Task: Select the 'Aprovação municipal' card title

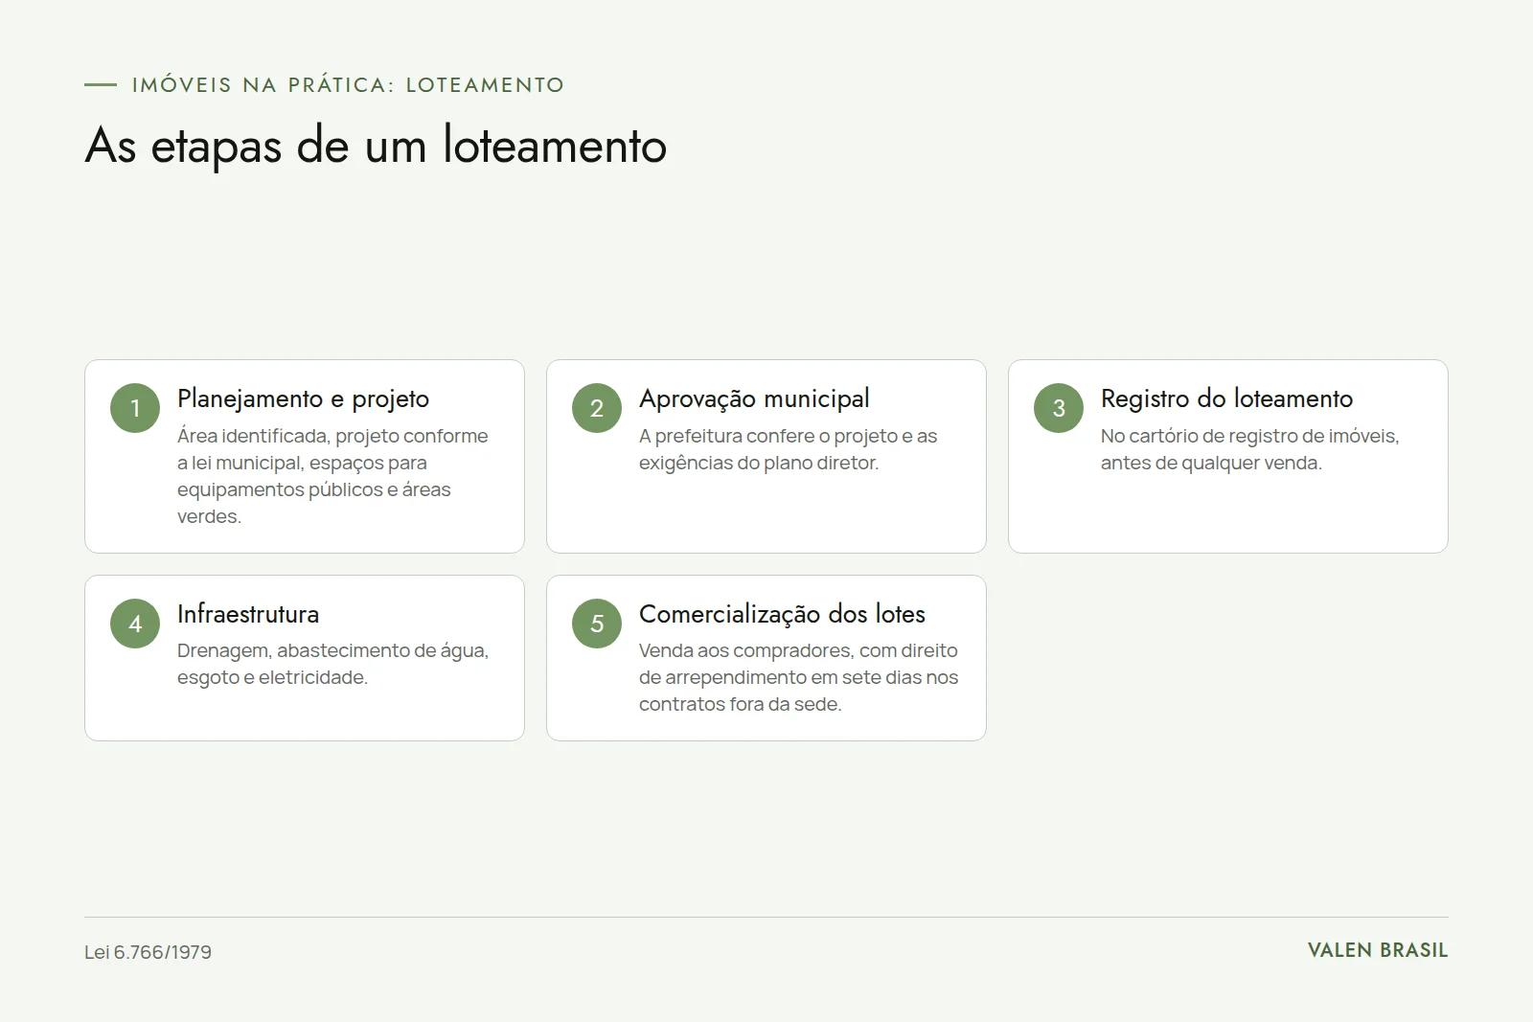Action: tap(754, 398)
